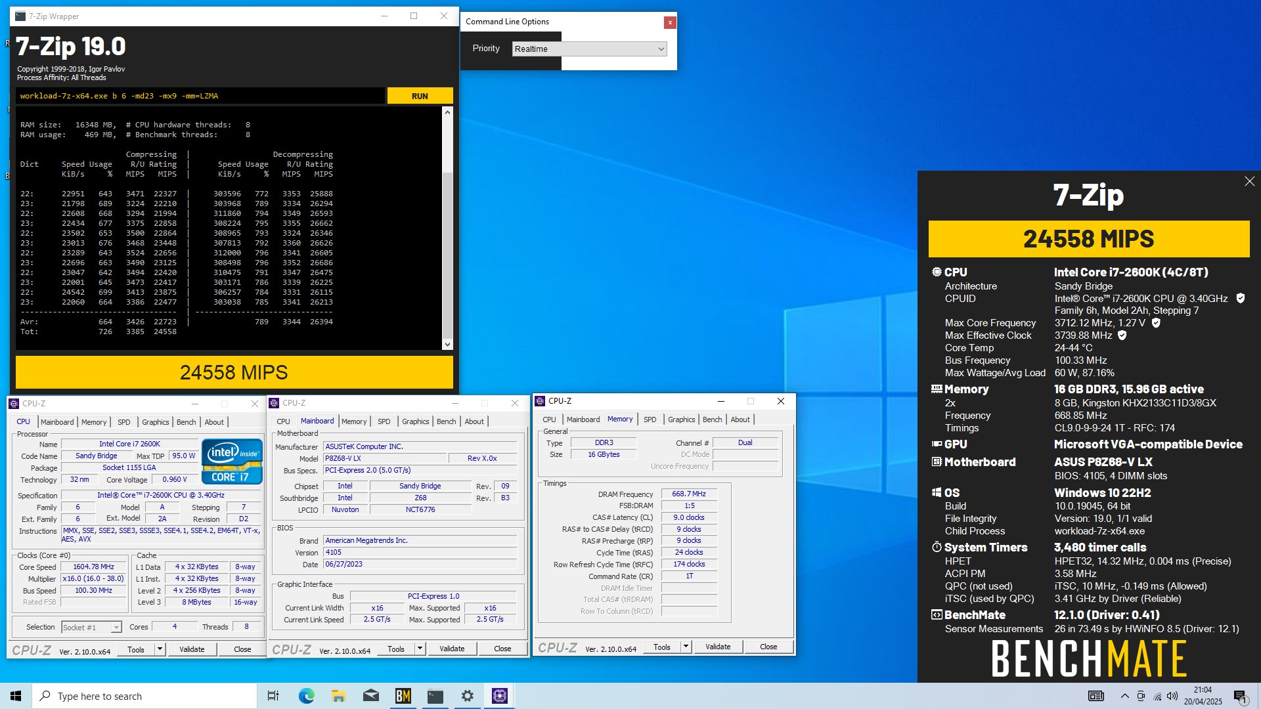Click the yellow 24558 MIPS BenchMate score
This screenshot has width=1261, height=709.
pos(1089,239)
